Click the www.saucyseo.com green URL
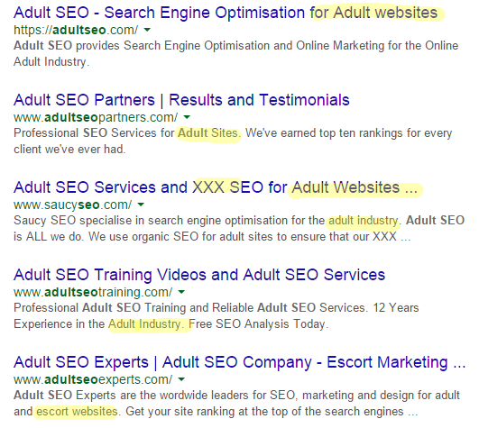Screen dimensions: 479x428 [x=73, y=205]
